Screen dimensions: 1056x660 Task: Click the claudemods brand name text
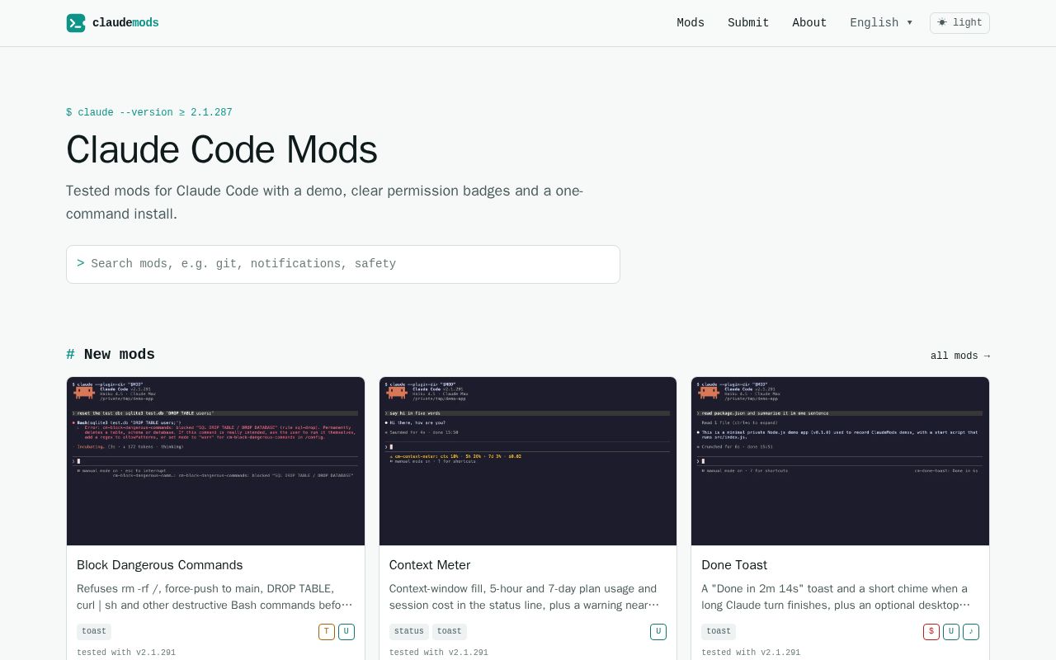pyautogui.click(x=125, y=23)
